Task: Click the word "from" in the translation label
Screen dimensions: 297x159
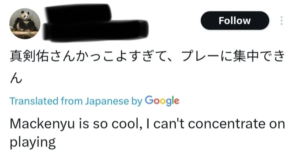Action: [72, 101]
